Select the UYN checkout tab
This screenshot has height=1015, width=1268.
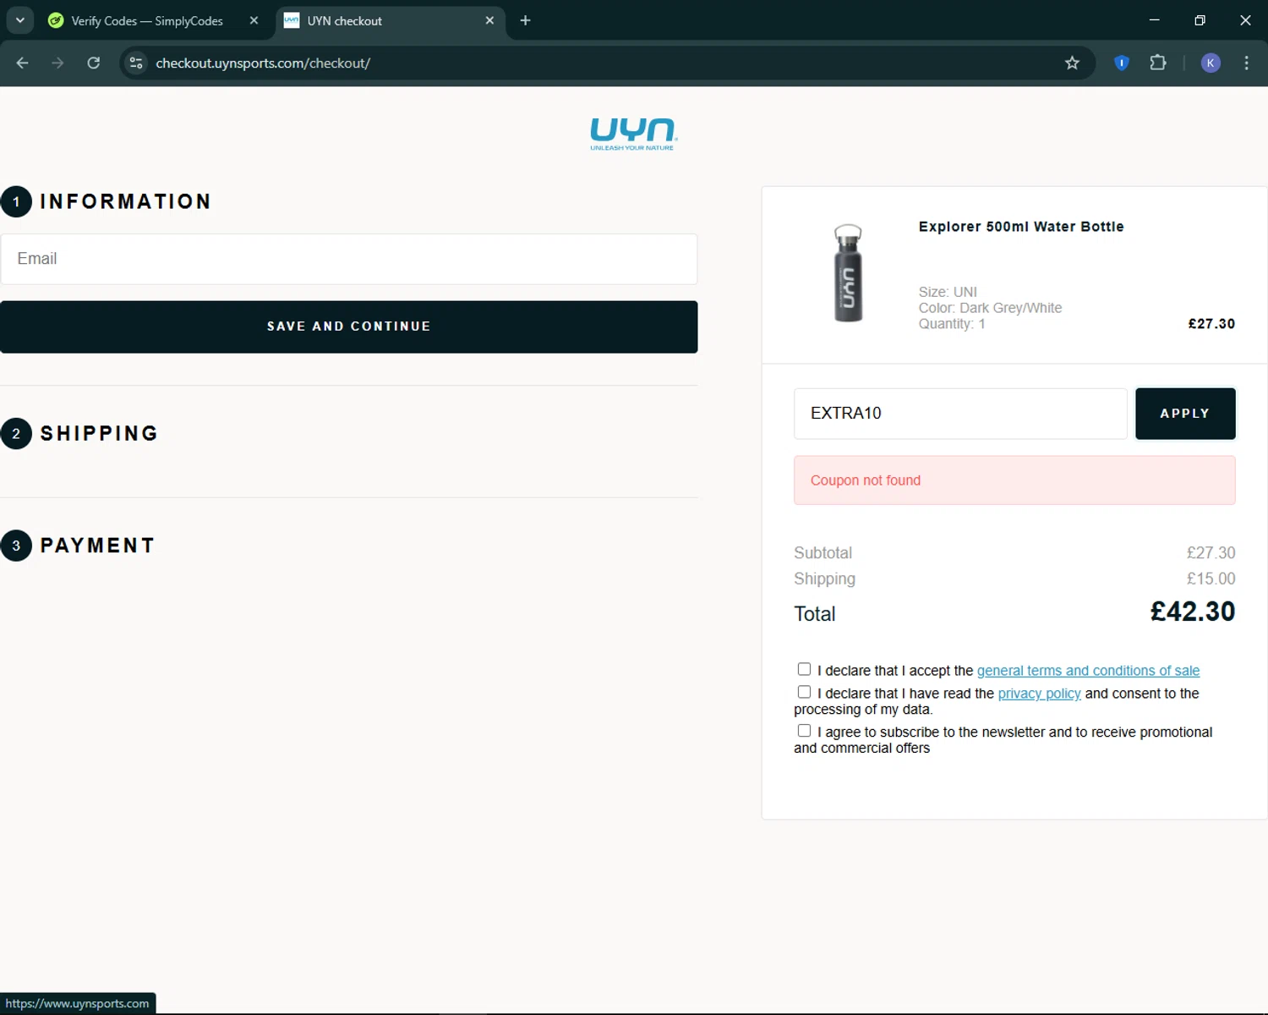[x=390, y=21]
